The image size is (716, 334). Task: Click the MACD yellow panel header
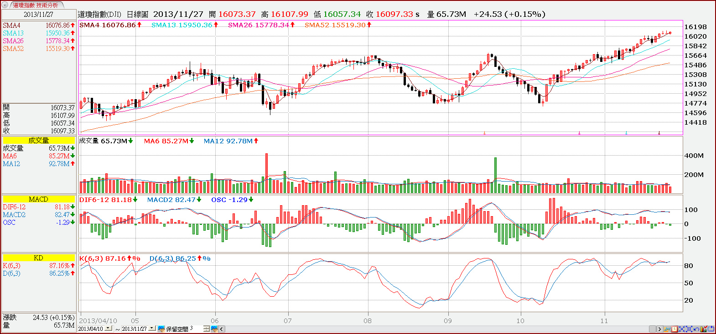(38, 199)
